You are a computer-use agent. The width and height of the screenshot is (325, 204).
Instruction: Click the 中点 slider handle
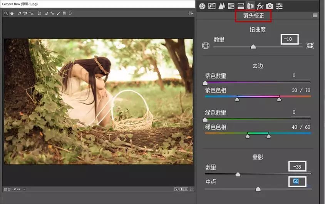(258, 189)
